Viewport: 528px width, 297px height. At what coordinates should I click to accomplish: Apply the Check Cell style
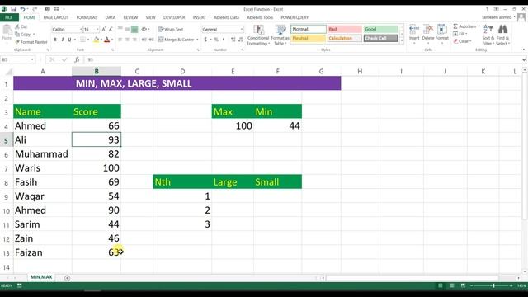point(381,38)
